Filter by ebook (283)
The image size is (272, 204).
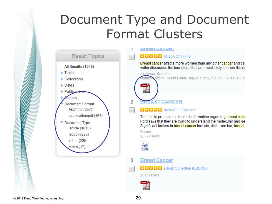[79, 134]
